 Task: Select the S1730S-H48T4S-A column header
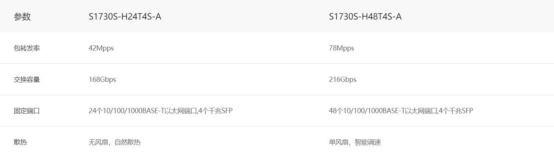pyautogui.click(x=365, y=17)
